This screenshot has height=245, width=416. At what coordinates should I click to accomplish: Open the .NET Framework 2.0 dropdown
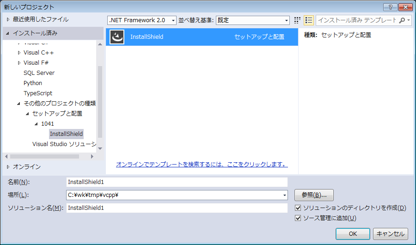(142, 20)
